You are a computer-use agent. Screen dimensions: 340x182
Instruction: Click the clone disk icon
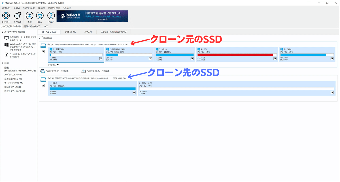pyautogui.click(x=42, y=71)
